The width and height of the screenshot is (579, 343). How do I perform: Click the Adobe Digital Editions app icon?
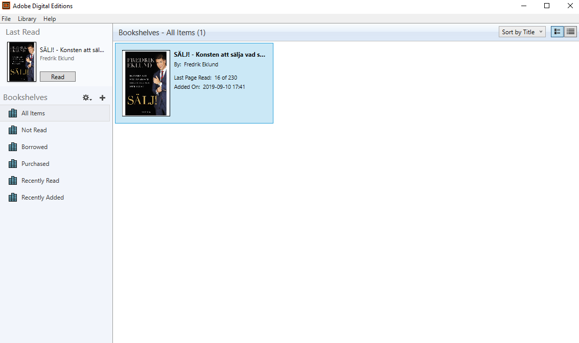point(6,6)
